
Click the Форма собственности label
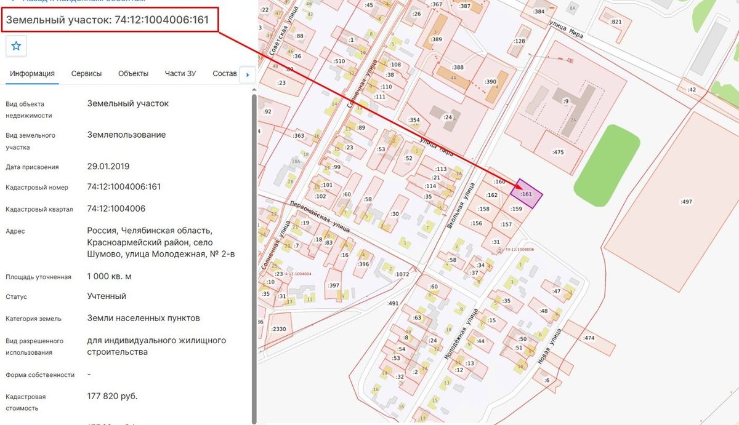click(x=40, y=375)
